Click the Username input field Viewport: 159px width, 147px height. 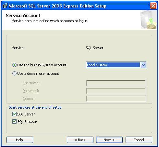click(116, 83)
